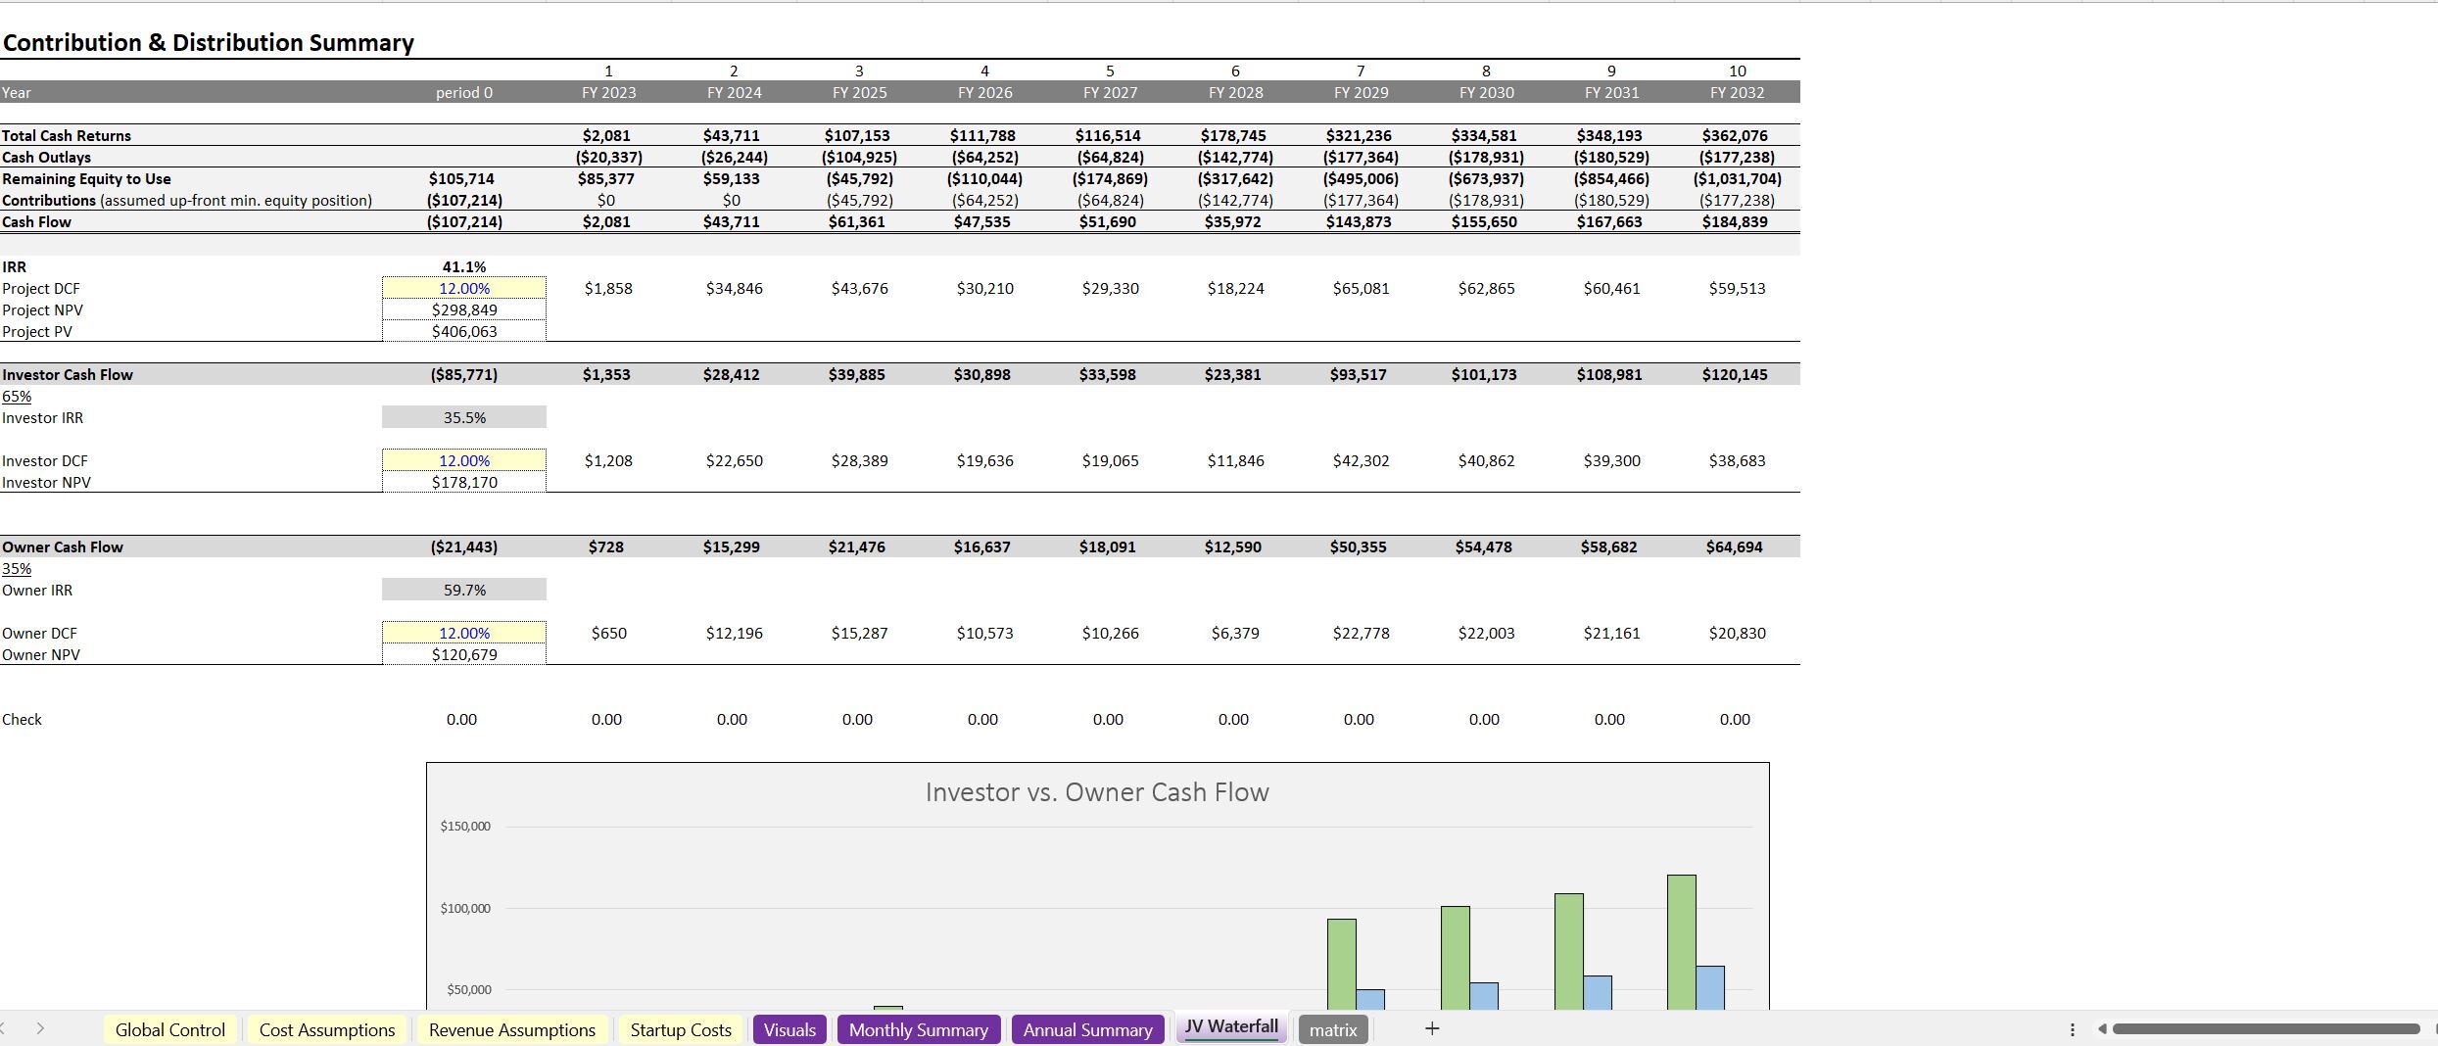2438x1046 pixels.
Task: Select the FY 2029 Cash Flow $143,873
Action: click(x=1359, y=221)
